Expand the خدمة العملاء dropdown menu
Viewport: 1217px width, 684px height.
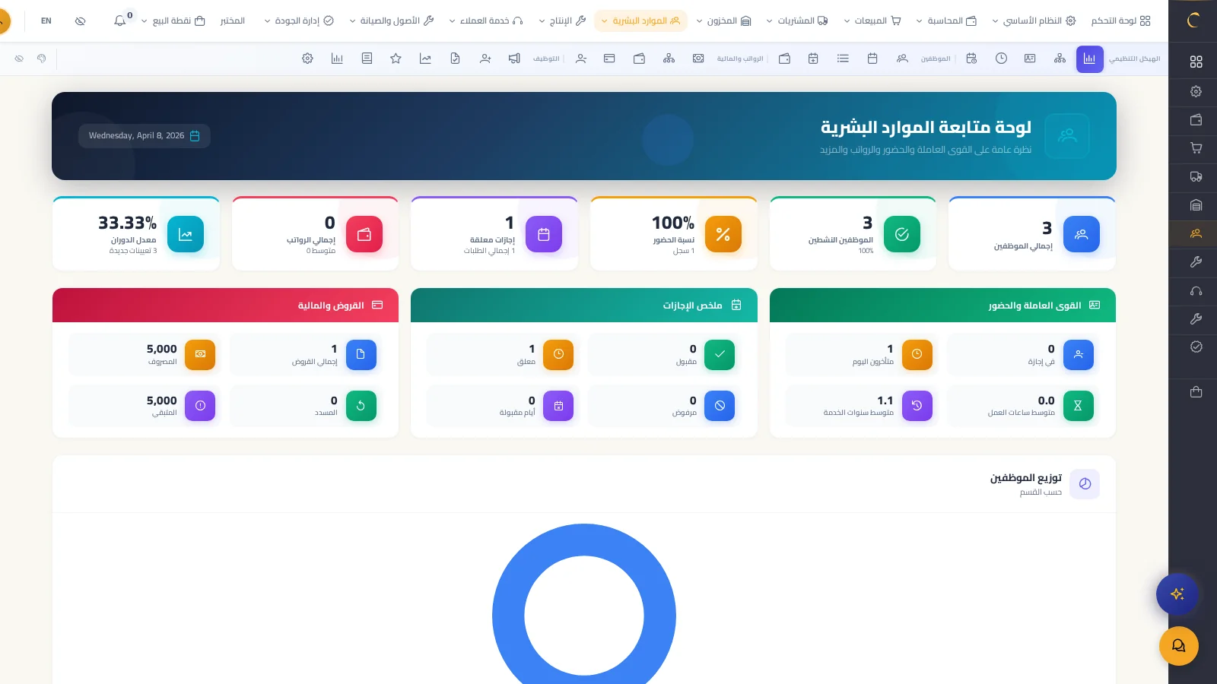[x=486, y=21]
